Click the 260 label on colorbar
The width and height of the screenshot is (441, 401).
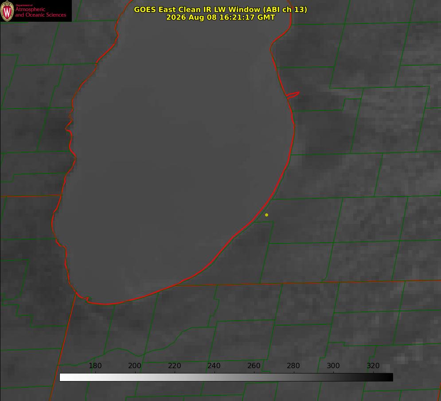click(254, 366)
